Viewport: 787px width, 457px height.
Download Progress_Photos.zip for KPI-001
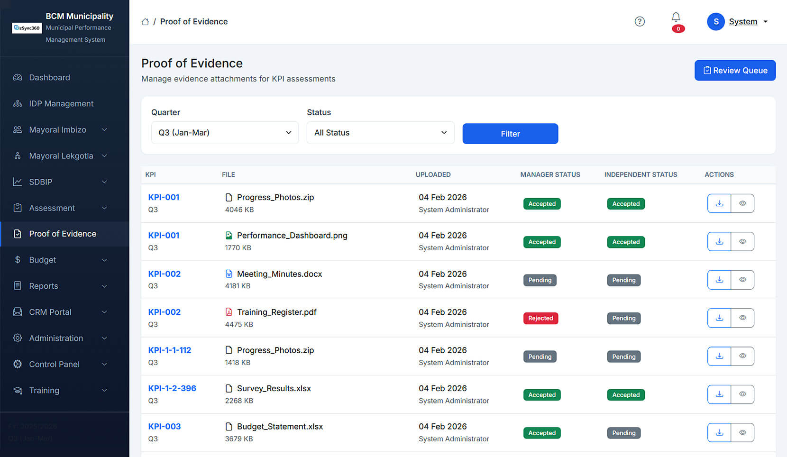719,203
